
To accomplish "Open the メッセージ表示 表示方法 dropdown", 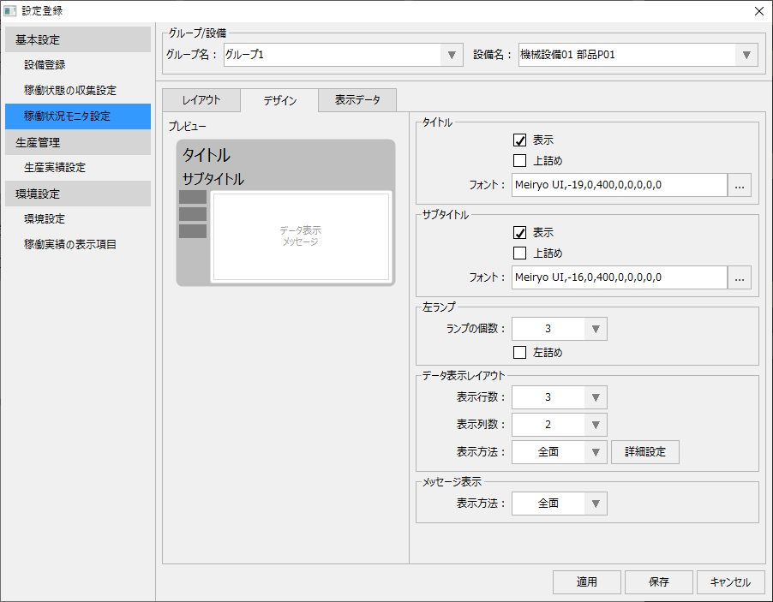I will click(x=596, y=503).
